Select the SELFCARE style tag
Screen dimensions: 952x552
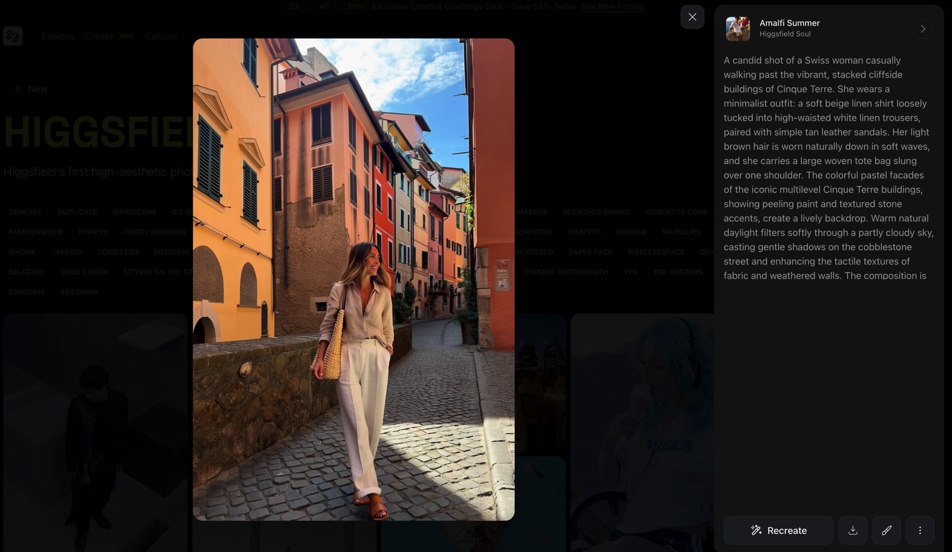pos(27,272)
